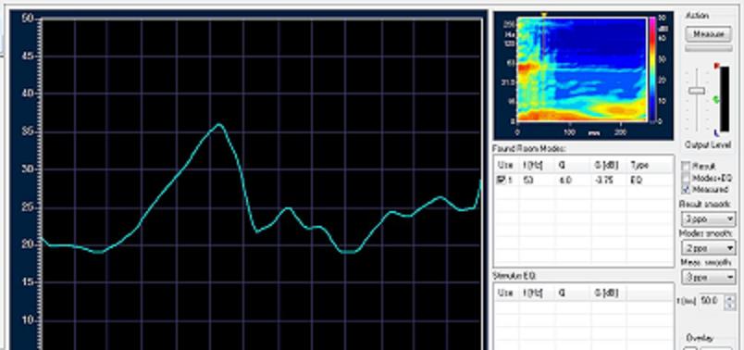Click f[Hz] column header in Found Room Modes
Viewport: 744px width, 350px height.
coord(530,165)
